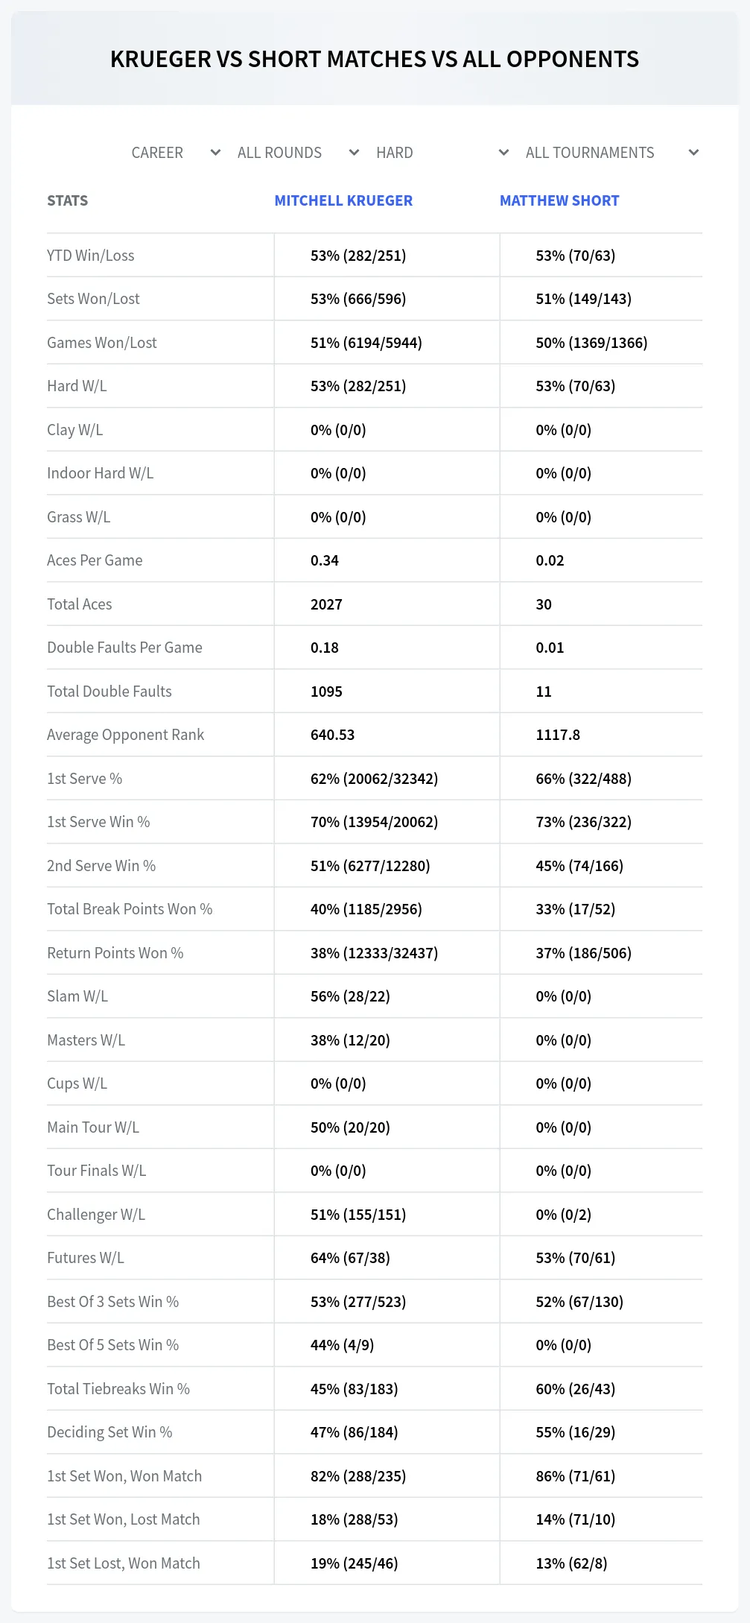Expand the ALL ROUNDS dropdown
The width and height of the screenshot is (750, 1623).
point(296,153)
